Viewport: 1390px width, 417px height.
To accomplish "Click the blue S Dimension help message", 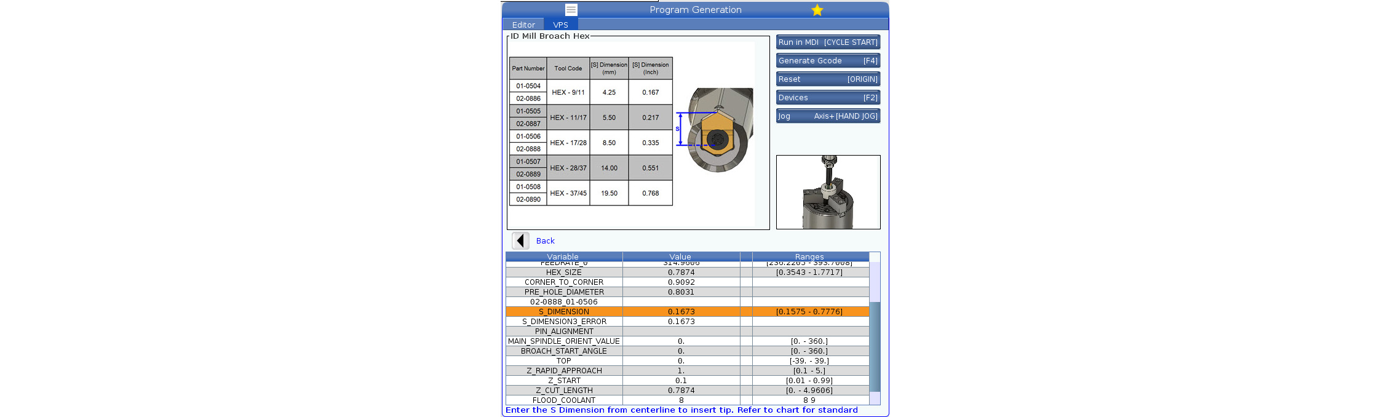I will coord(681,410).
